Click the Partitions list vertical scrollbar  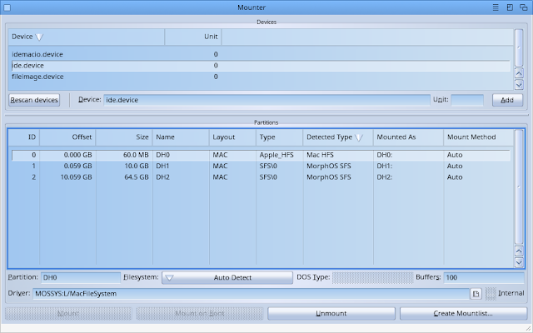pos(519,186)
